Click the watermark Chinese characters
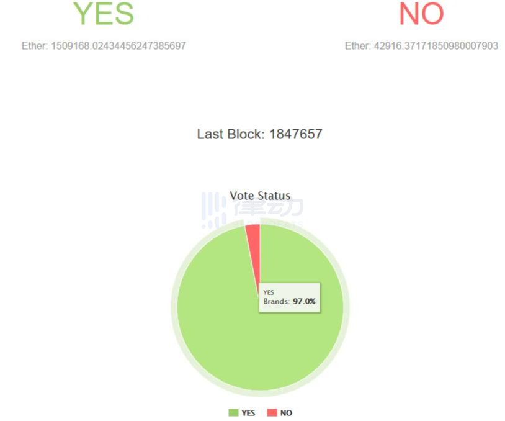This screenshot has height=421, width=505. pyautogui.click(x=269, y=208)
